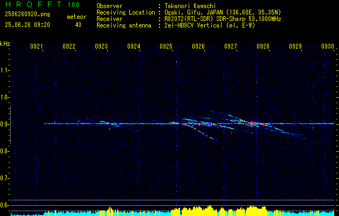Viewport: 339px width, 216px height.
Task: Click the version number 1.0.0
Action: 73,5
